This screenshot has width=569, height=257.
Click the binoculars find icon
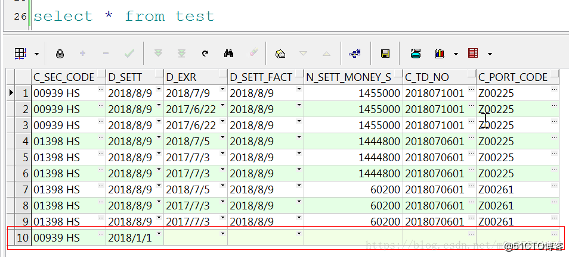(228, 54)
